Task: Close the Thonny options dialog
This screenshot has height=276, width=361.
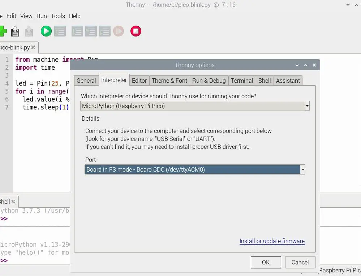Action: [x=314, y=65]
